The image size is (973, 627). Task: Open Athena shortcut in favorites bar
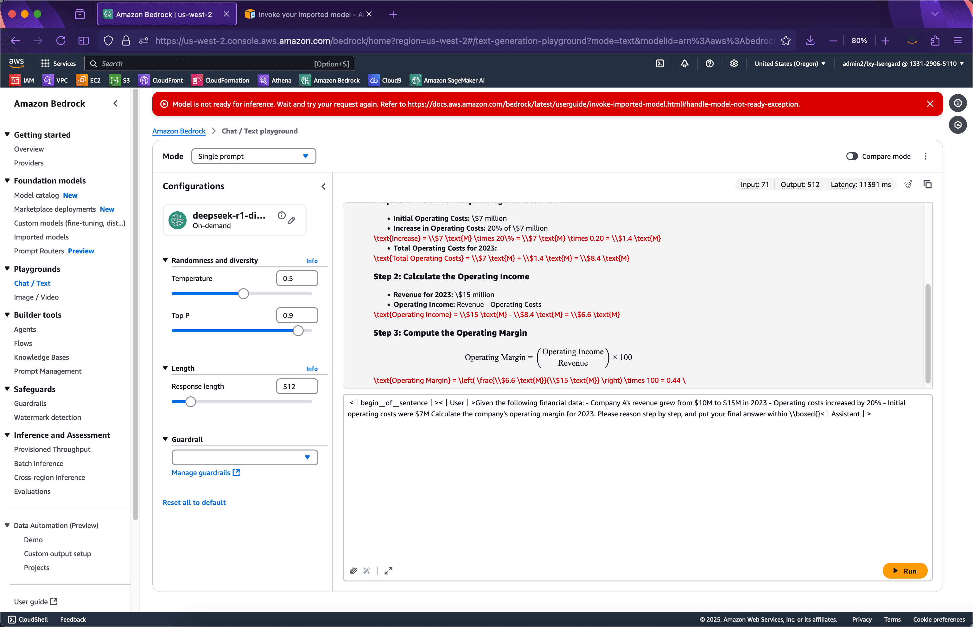275,80
